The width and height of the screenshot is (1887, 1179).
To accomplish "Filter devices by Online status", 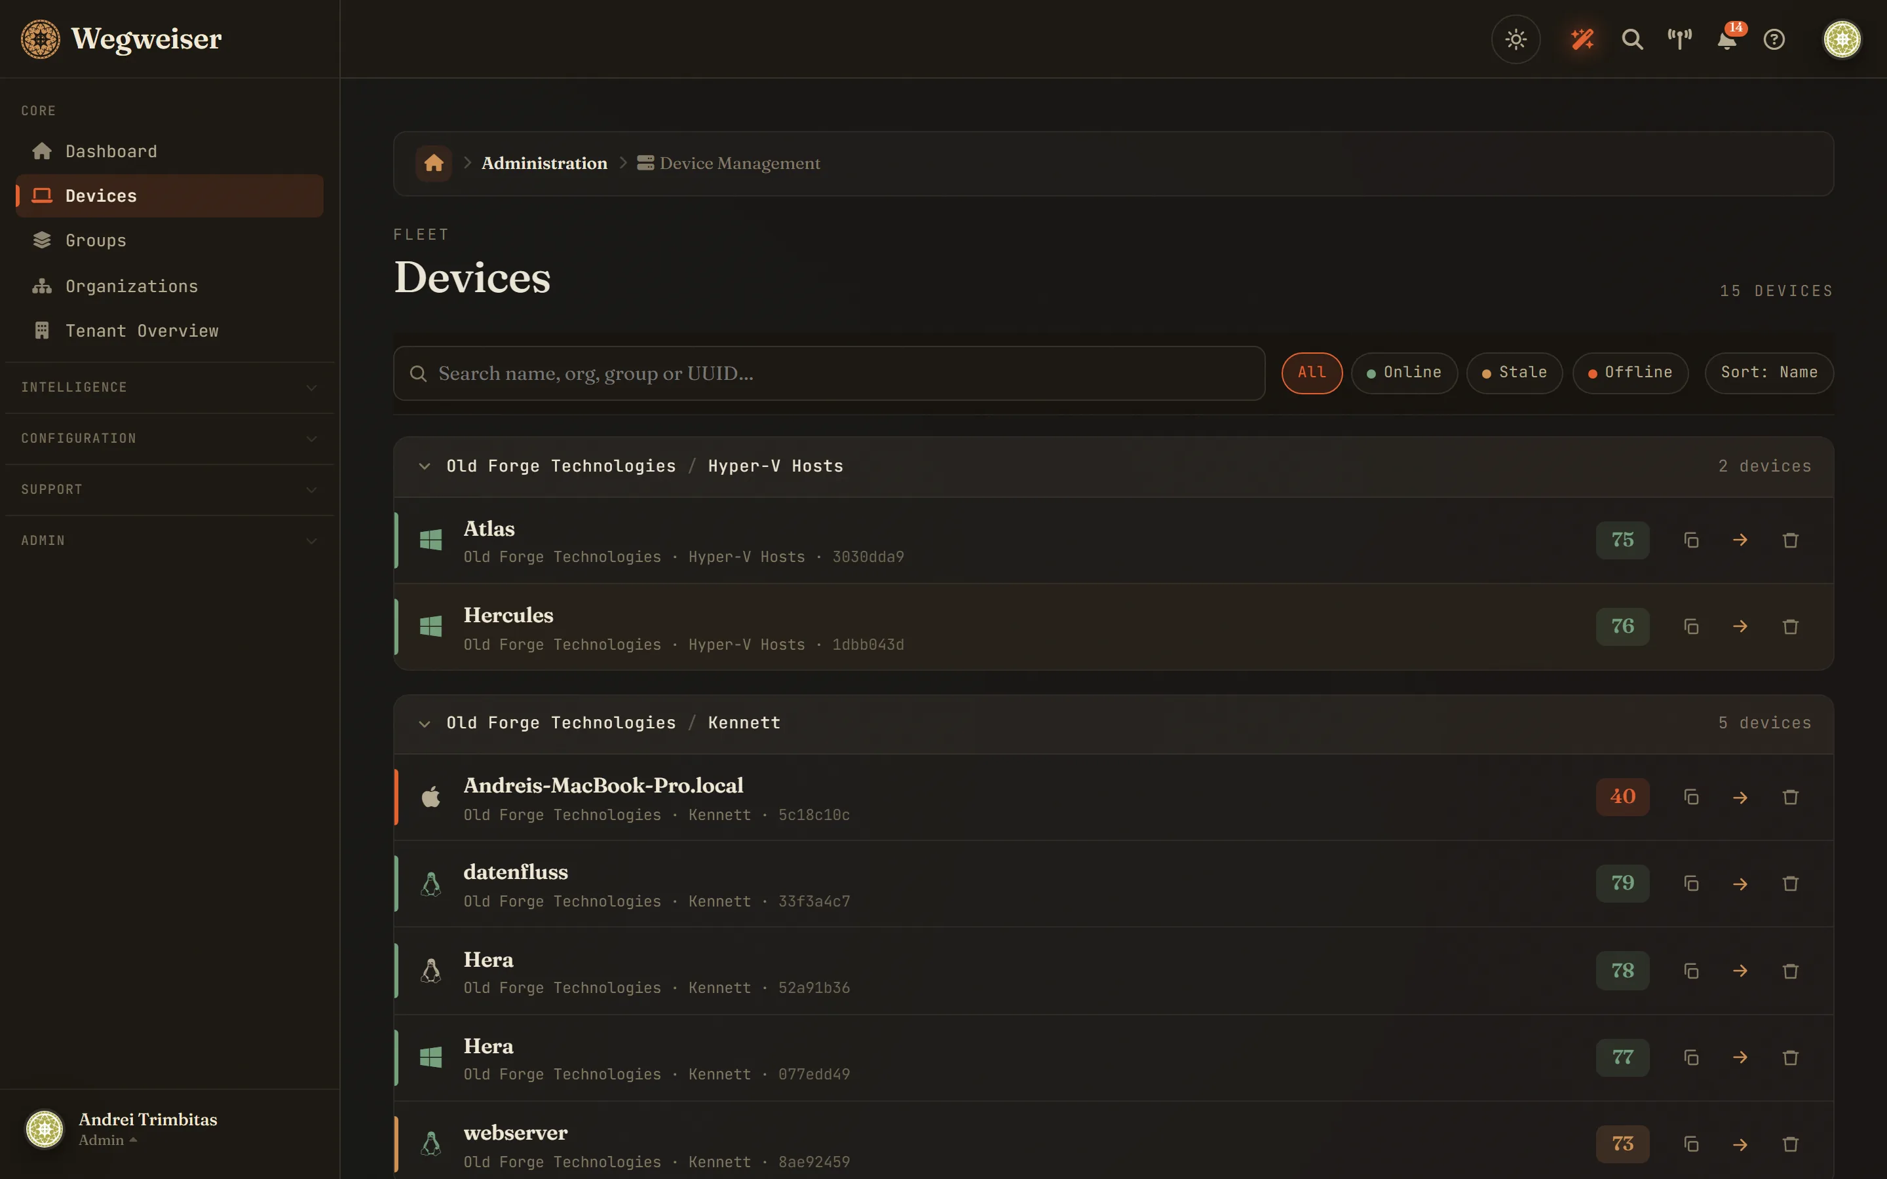I will pyautogui.click(x=1404, y=373).
